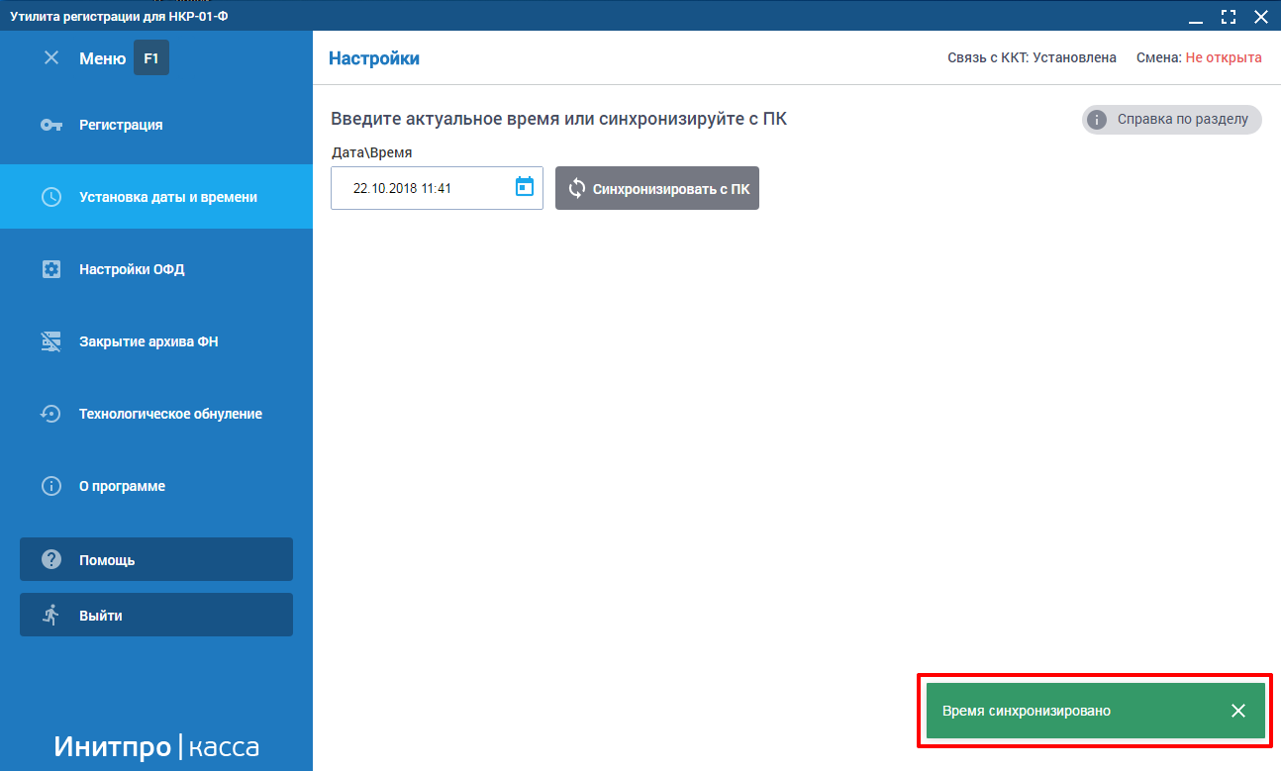Click the reset icon beside Технологическое обнуление
Screen dimensions: 1281x771
(51, 414)
